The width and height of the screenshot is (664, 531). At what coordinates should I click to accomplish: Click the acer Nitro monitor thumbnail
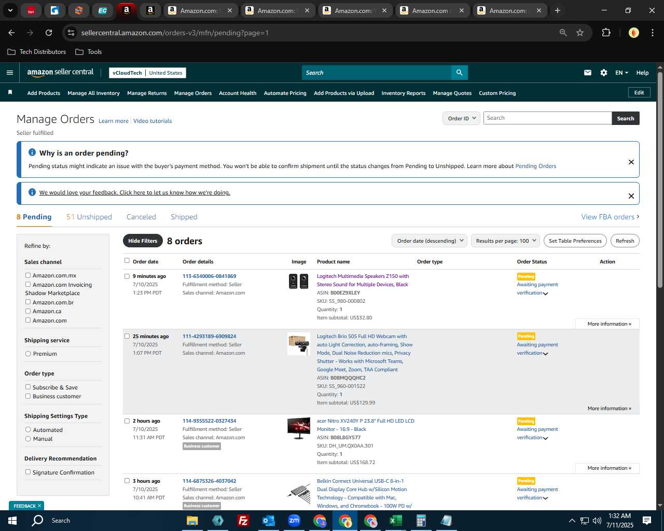click(299, 428)
